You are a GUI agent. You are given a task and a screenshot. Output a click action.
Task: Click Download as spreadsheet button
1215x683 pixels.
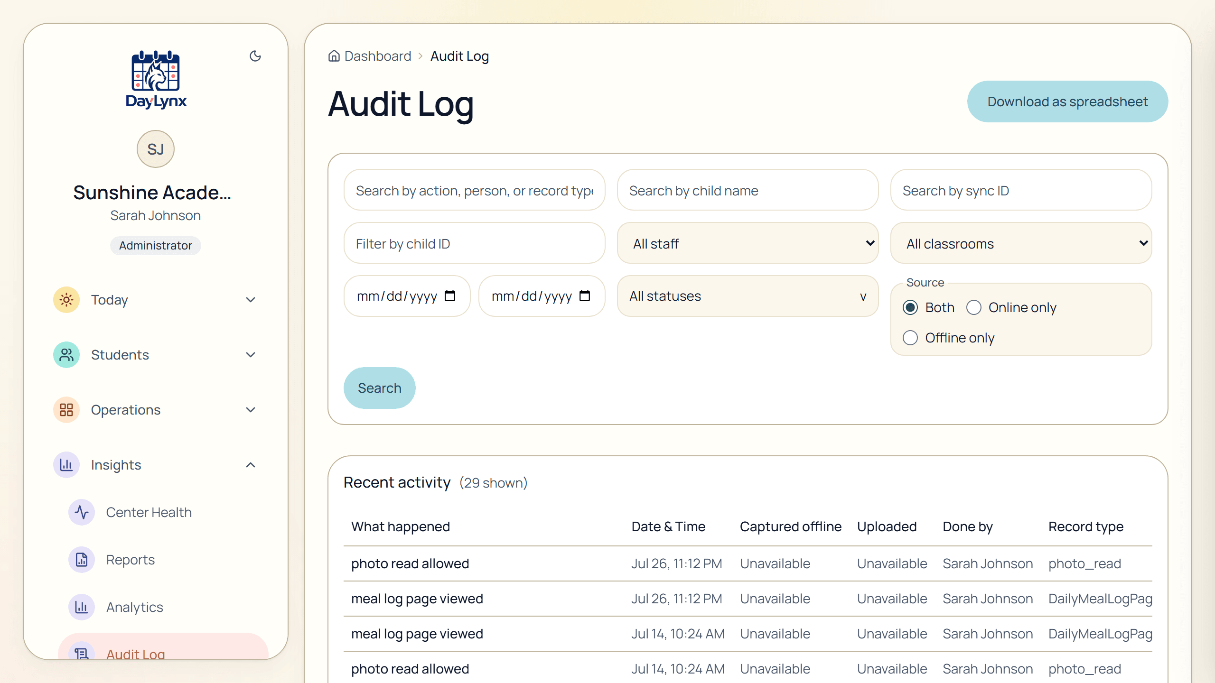(x=1068, y=102)
